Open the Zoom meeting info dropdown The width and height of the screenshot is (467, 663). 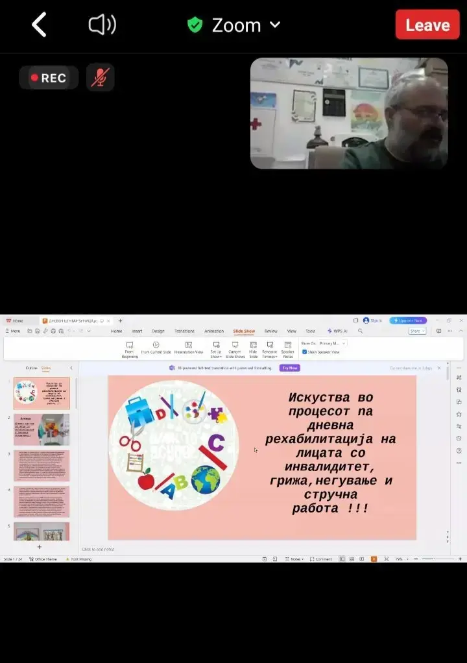click(x=234, y=25)
